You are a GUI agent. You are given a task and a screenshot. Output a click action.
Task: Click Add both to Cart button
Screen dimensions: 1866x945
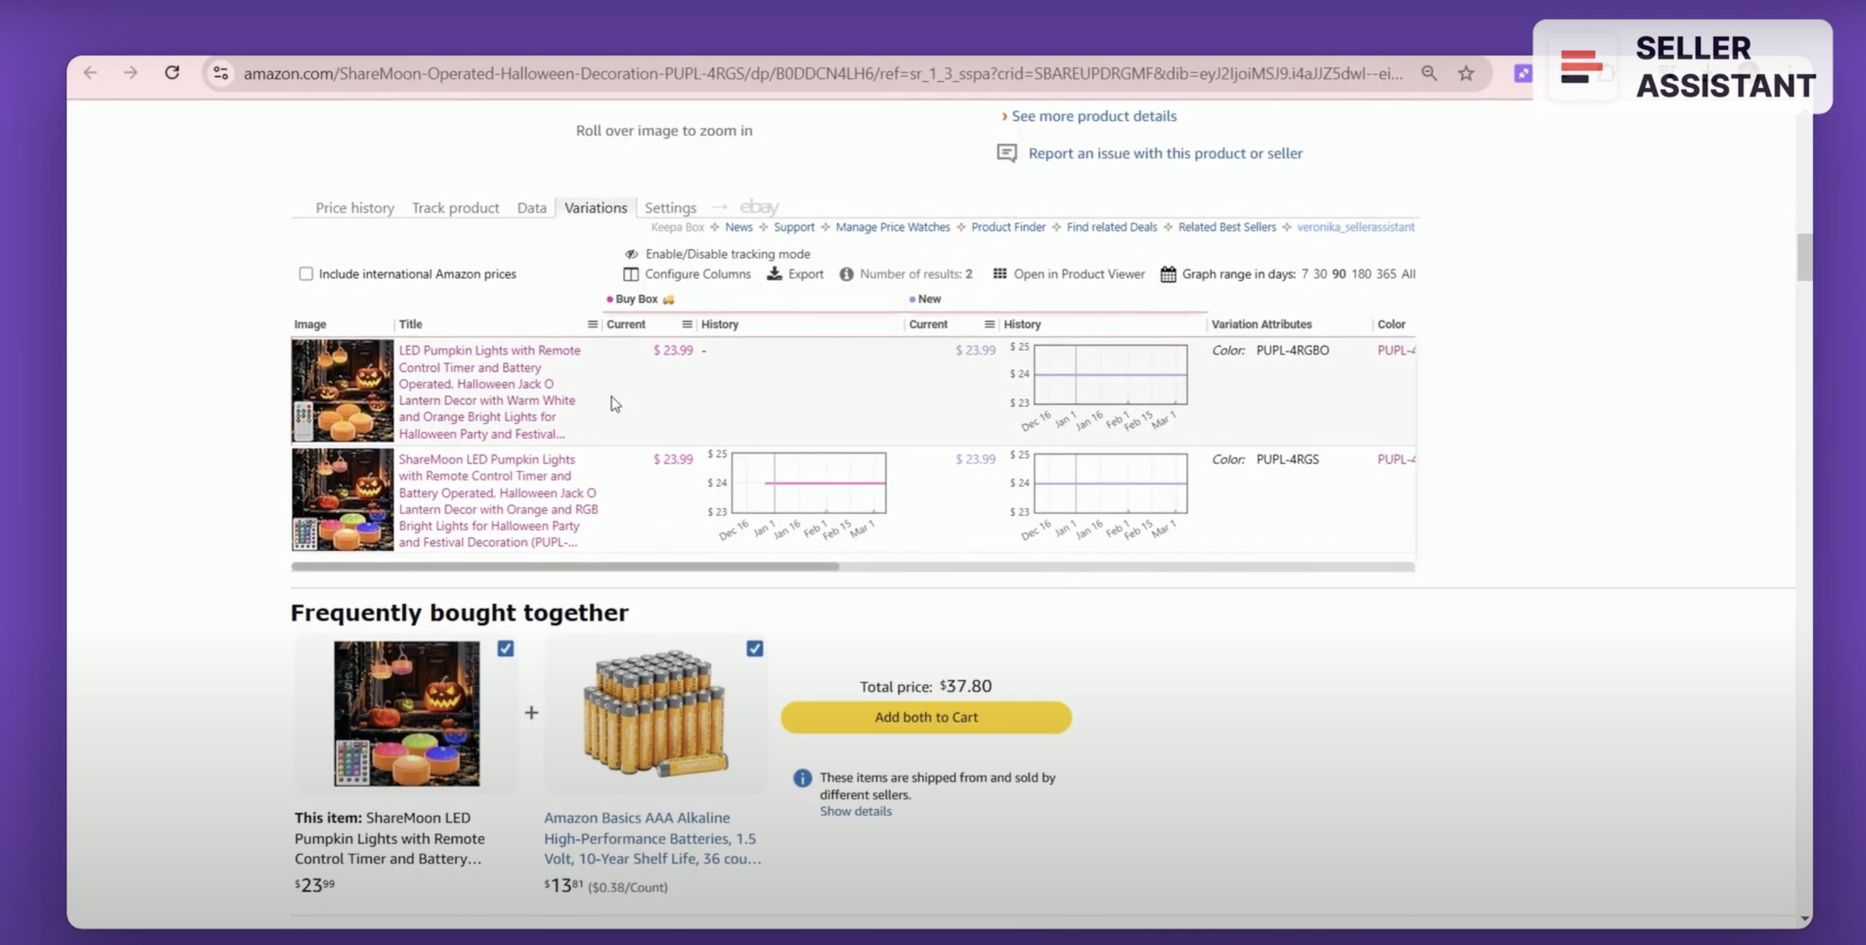point(926,717)
